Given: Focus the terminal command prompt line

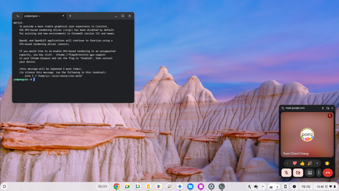Looking at the screenshot, I should tap(73, 80).
